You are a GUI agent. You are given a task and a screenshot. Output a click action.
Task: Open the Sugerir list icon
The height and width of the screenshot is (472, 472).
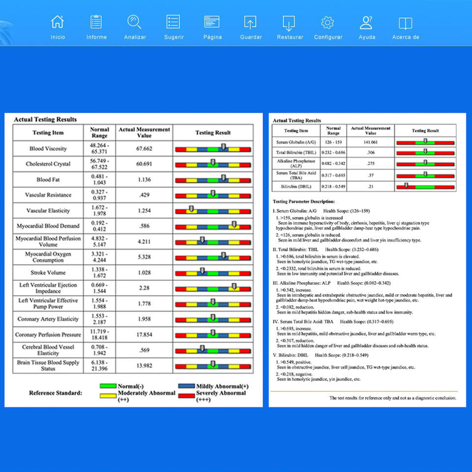174,22
